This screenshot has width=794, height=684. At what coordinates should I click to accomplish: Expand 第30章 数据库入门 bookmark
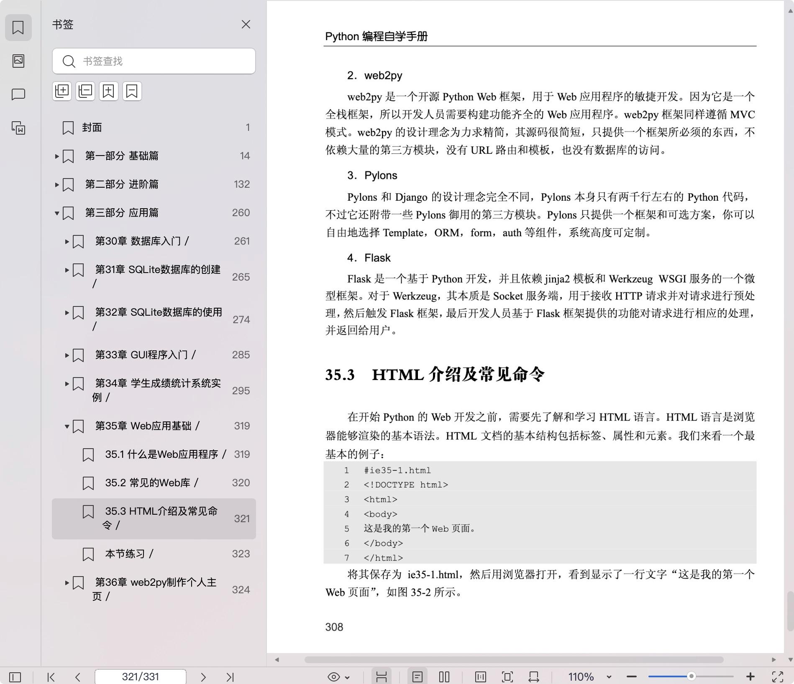pos(67,242)
